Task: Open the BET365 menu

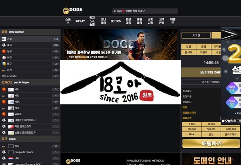Action: point(116,21)
